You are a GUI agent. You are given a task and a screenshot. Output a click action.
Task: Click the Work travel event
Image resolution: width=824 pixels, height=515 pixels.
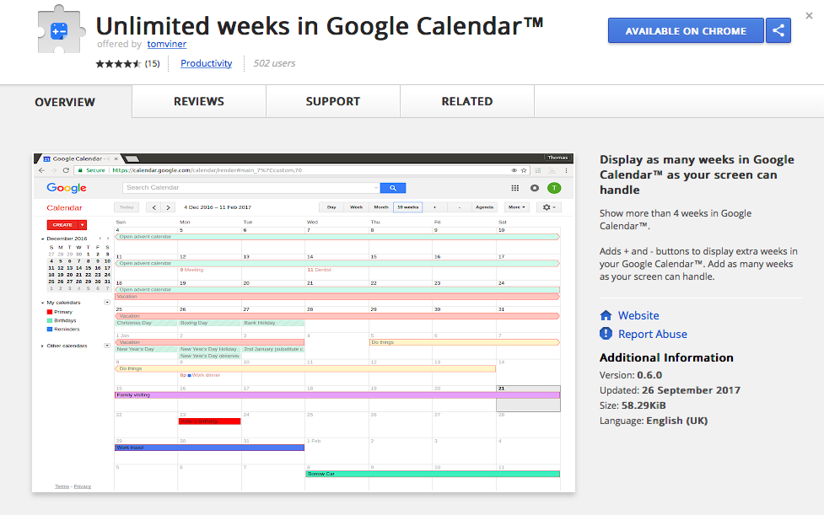(x=210, y=448)
